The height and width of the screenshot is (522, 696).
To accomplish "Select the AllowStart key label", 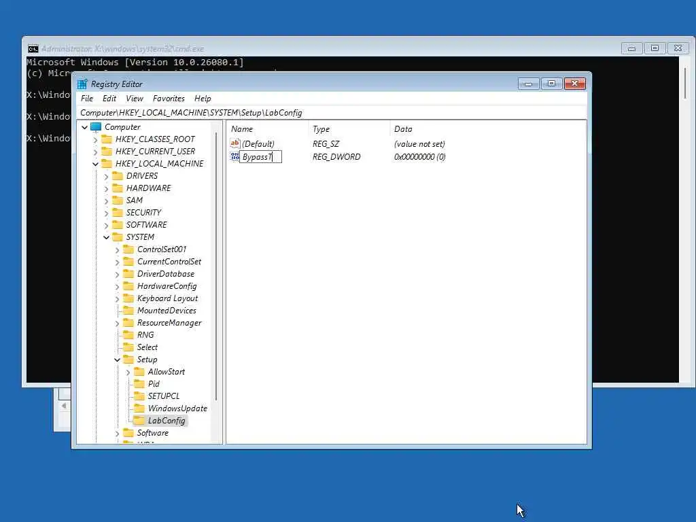I will 166,372.
